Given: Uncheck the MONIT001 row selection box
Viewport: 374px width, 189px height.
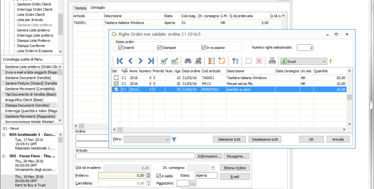Looking at the screenshot, I should [x=116, y=90].
